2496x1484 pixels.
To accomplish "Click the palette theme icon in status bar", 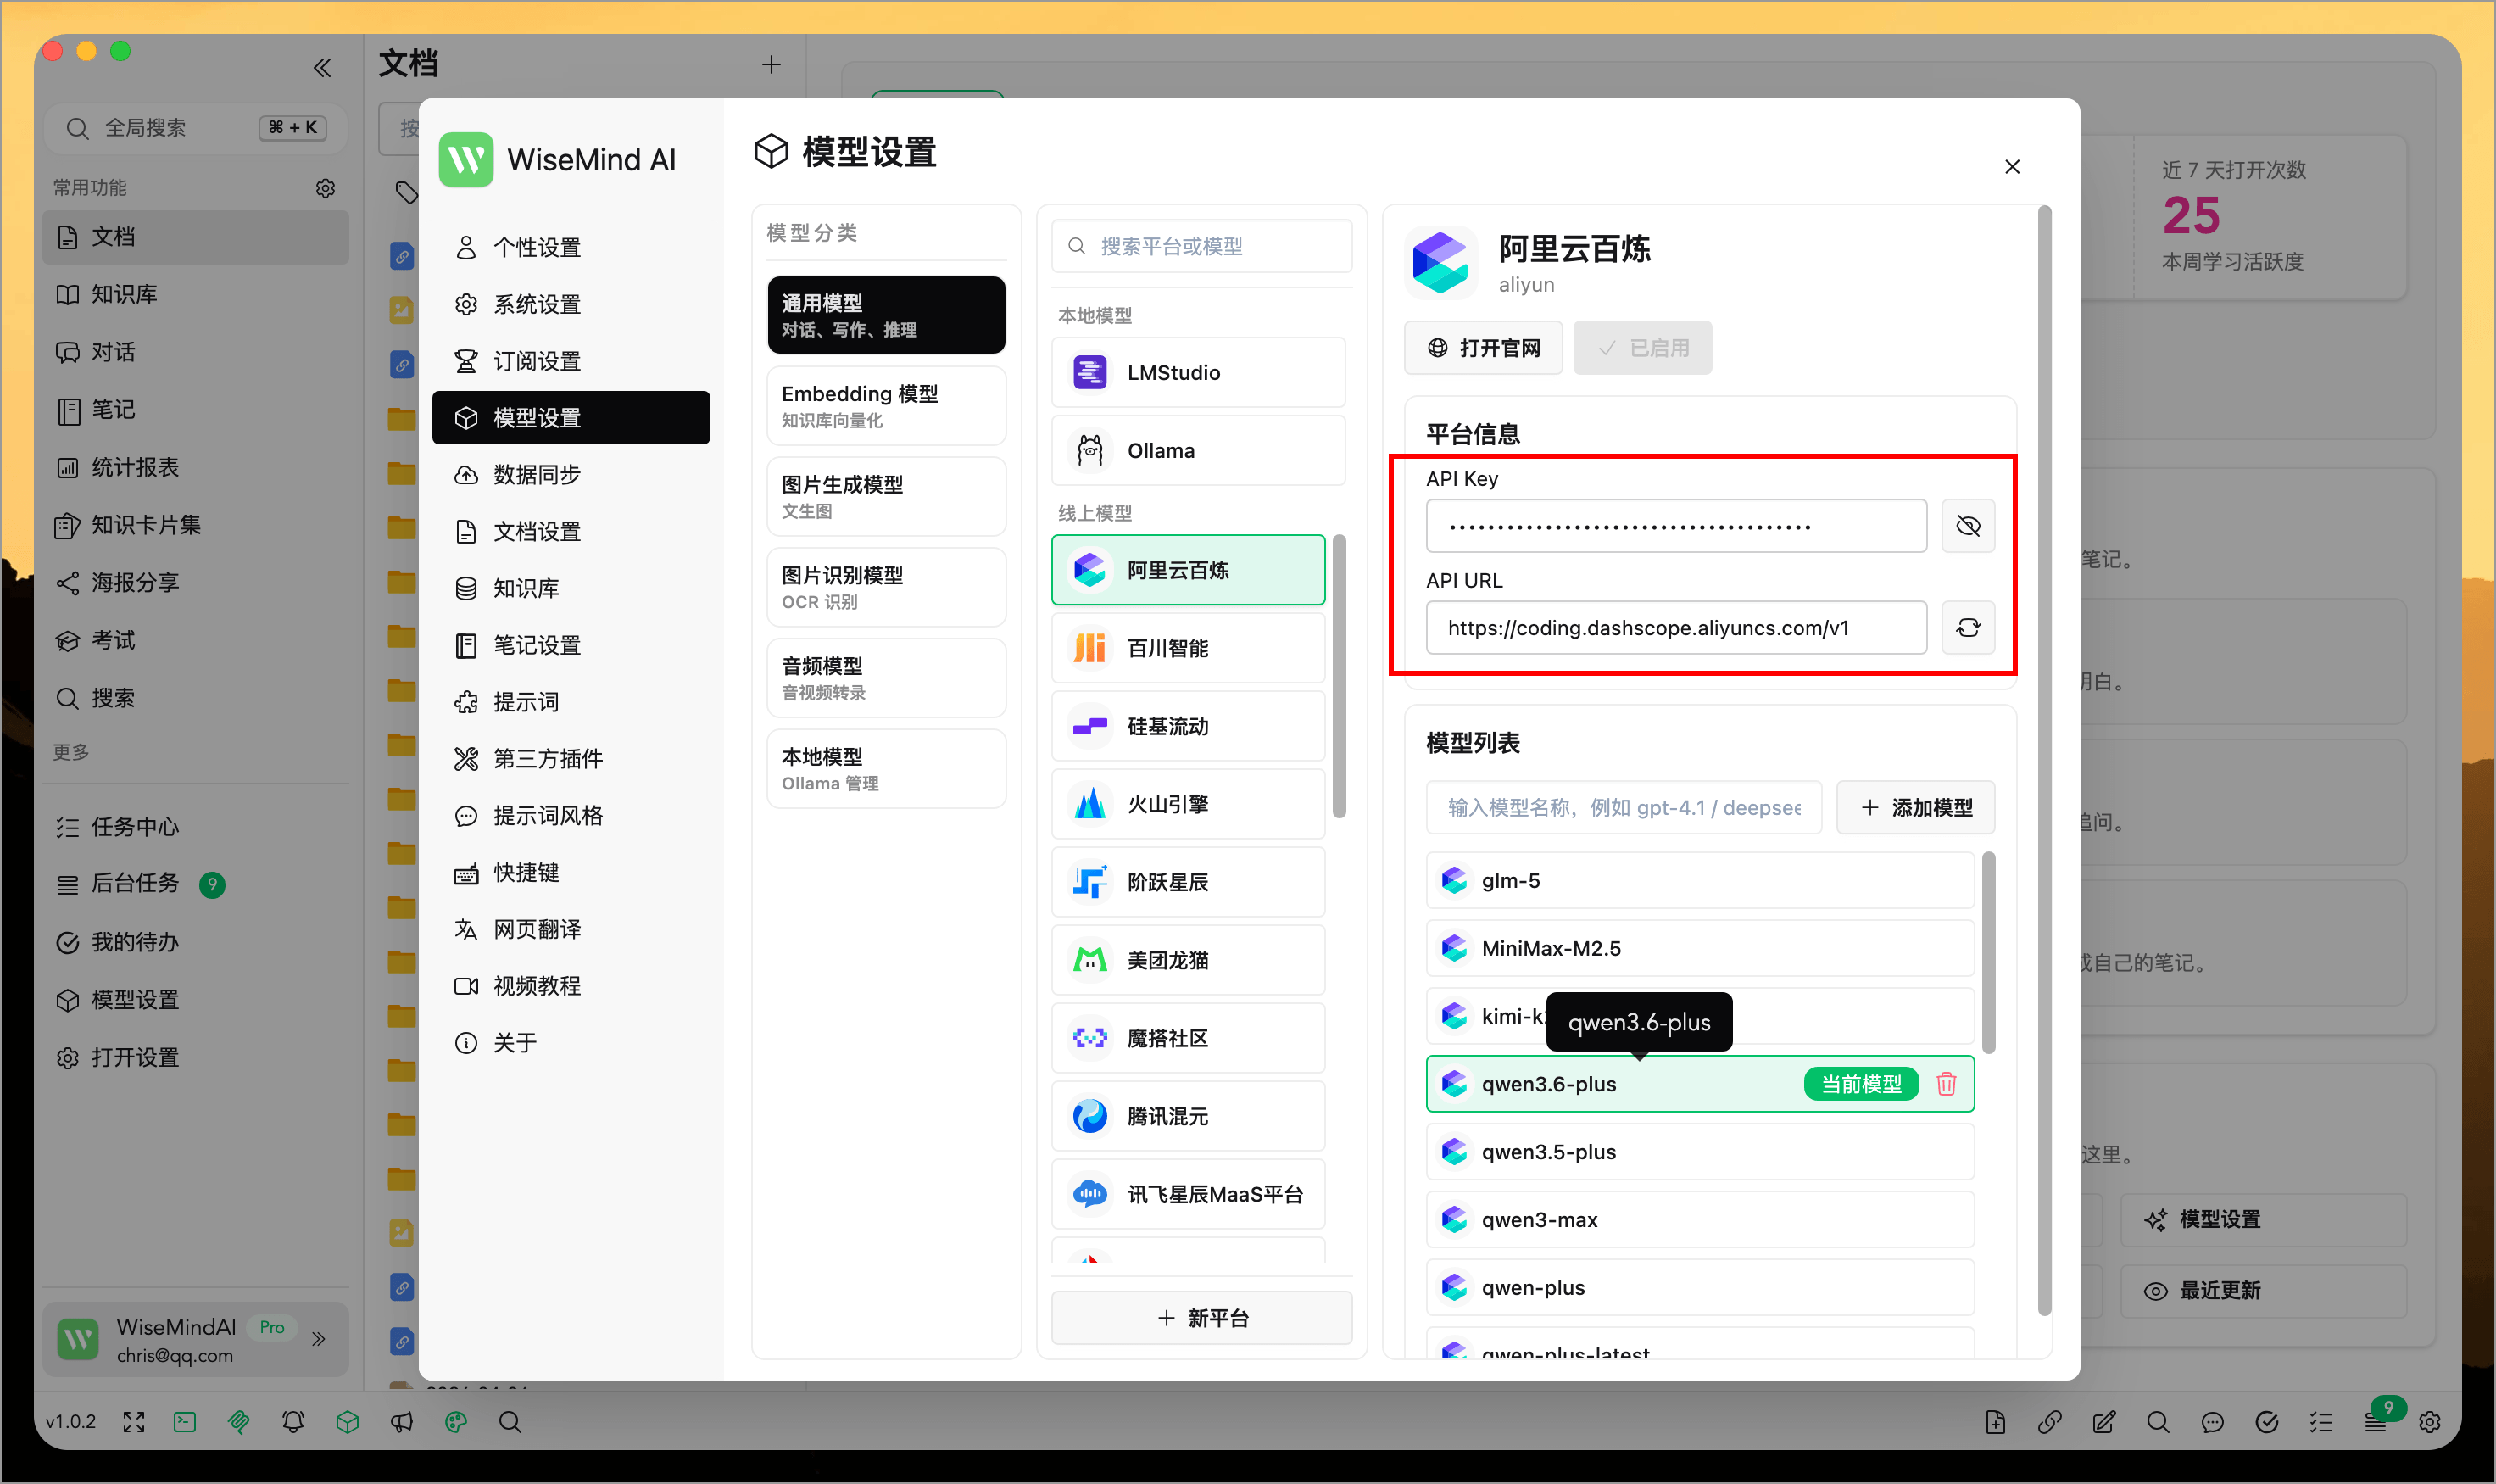I will point(456,1422).
